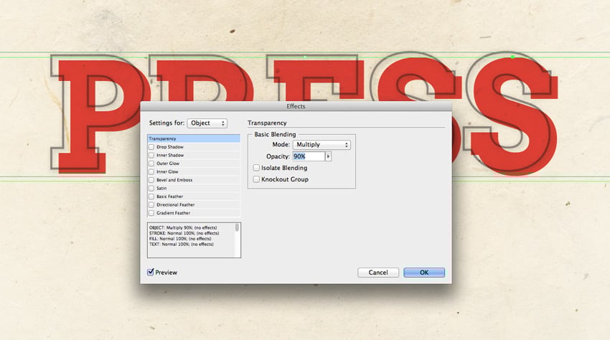The height and width of the screenshot is (340, 610).
Task: Select the Outer Glow list row label
Action: click(168, 164)
